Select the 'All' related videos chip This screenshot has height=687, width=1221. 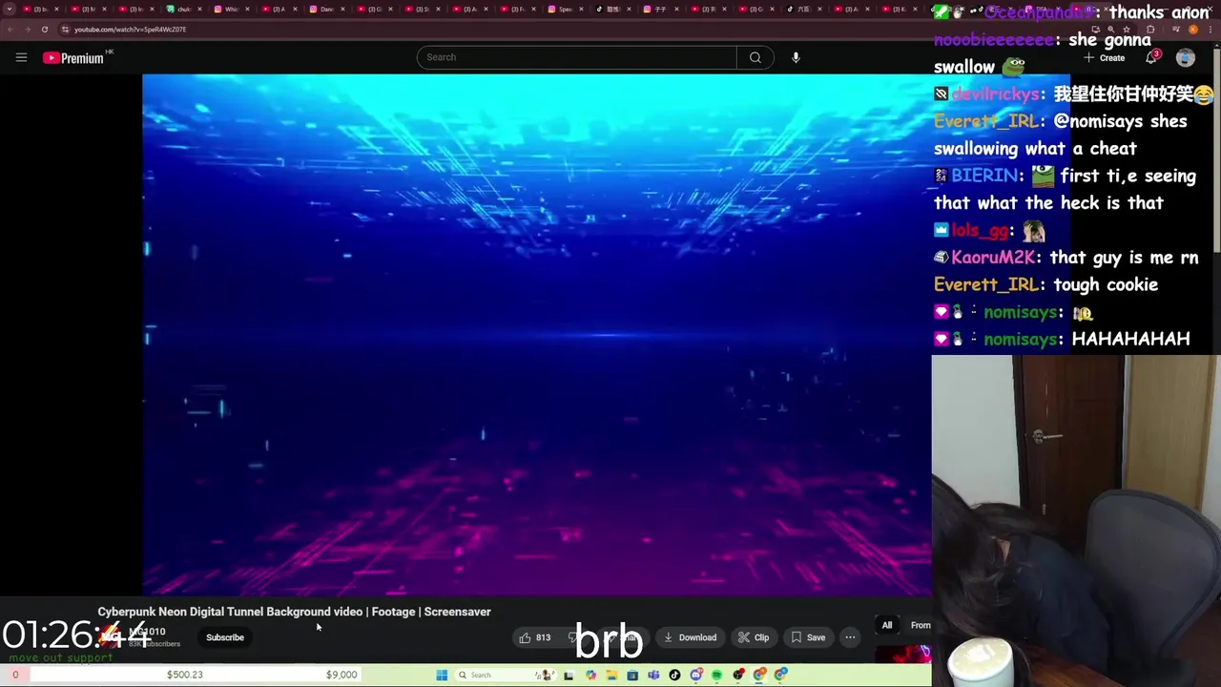point(887,625)
